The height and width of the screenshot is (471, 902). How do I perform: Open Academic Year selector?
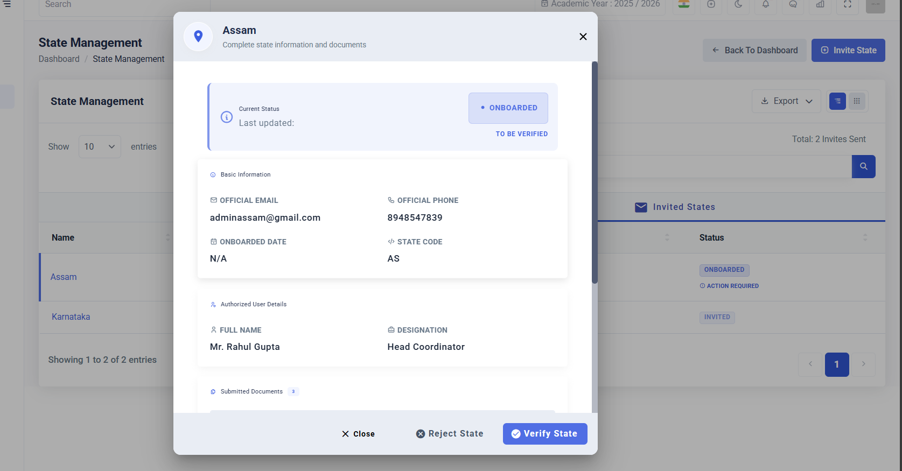[600, 4]
